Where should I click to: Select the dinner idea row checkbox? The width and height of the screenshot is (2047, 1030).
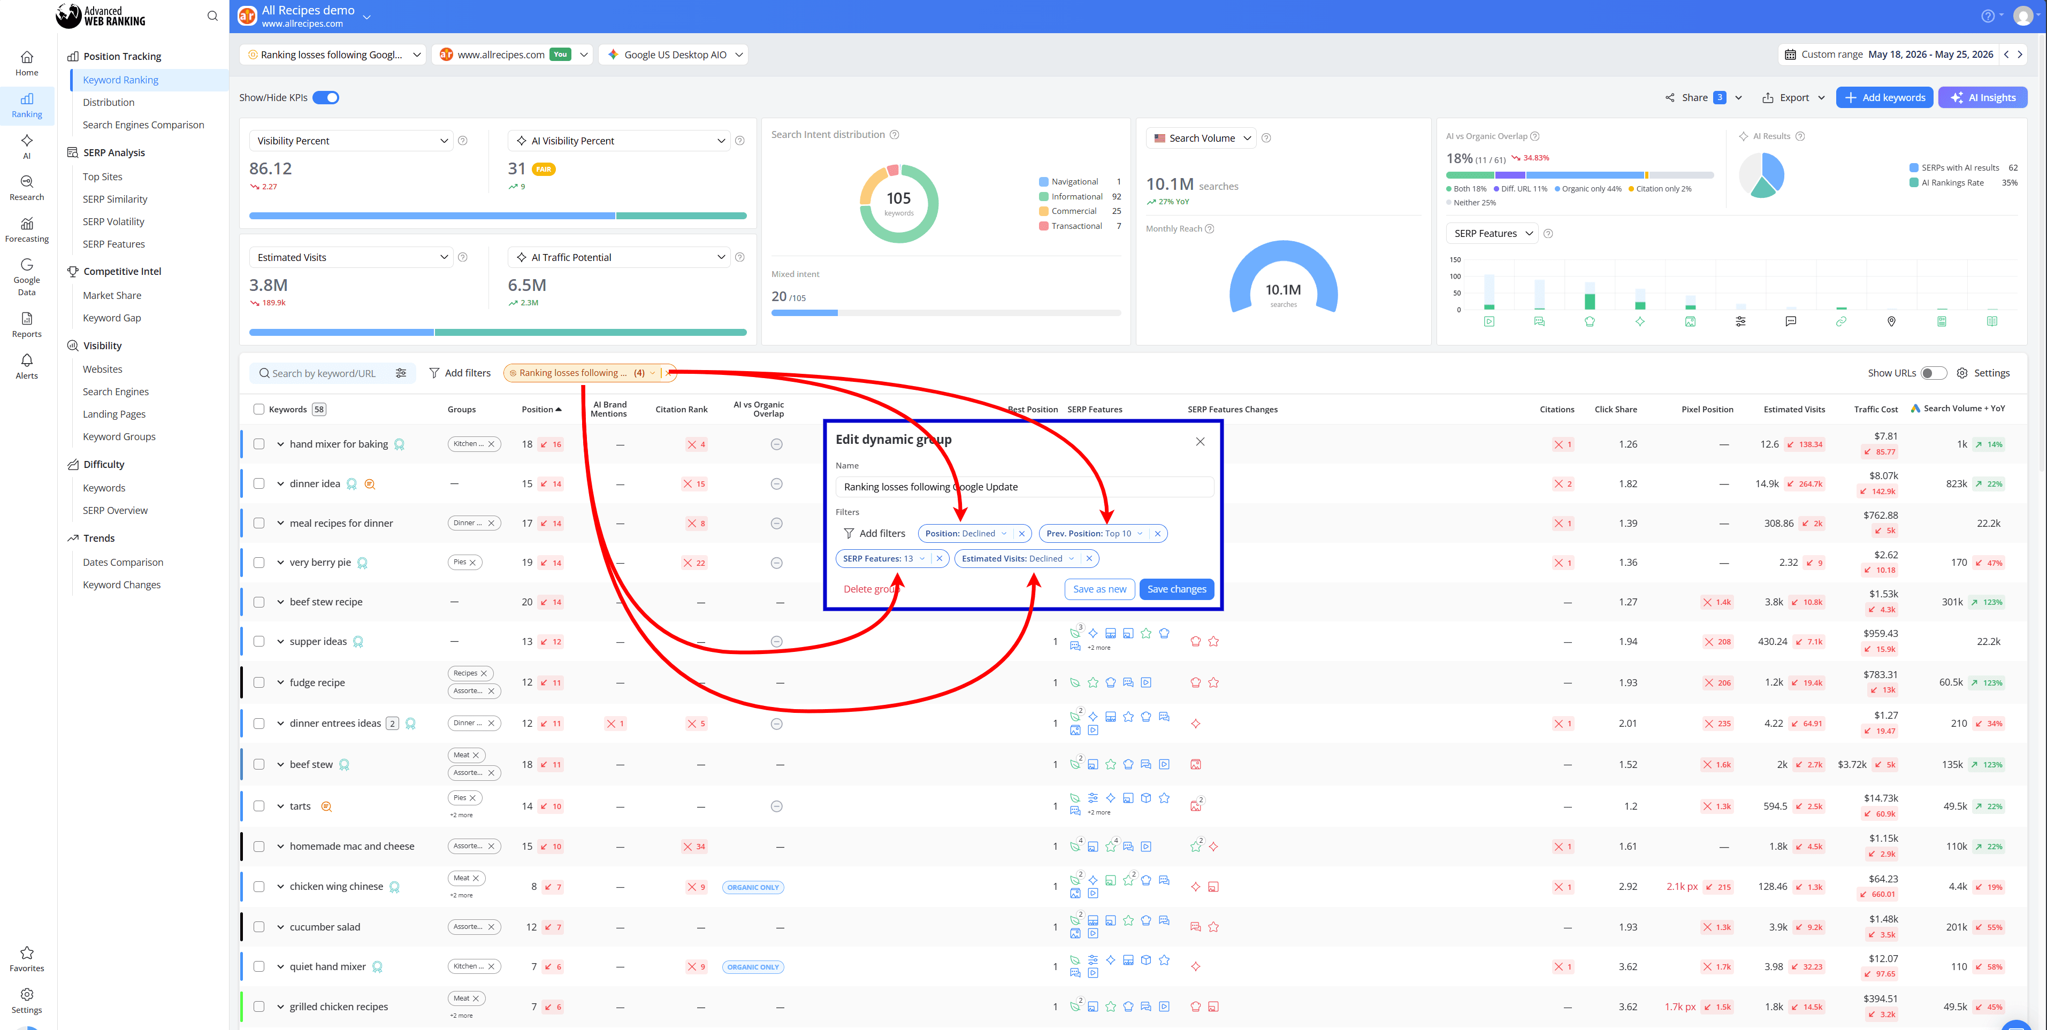(259, 483)
